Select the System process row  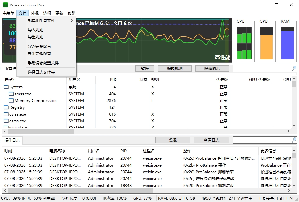tap(147, 87)
